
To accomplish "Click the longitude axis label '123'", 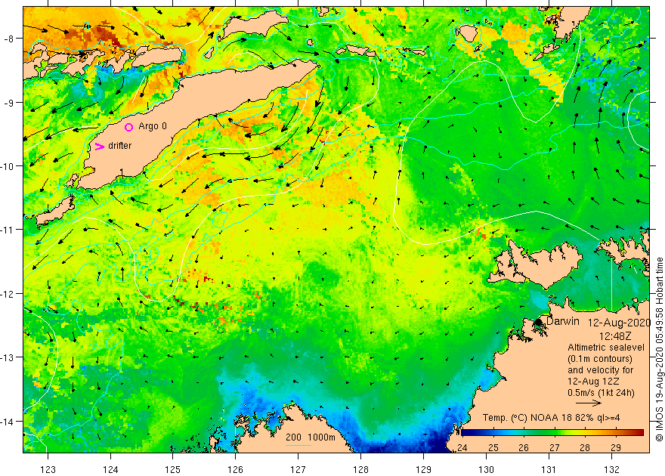I will pyautogui.click(x=48, y=469).
